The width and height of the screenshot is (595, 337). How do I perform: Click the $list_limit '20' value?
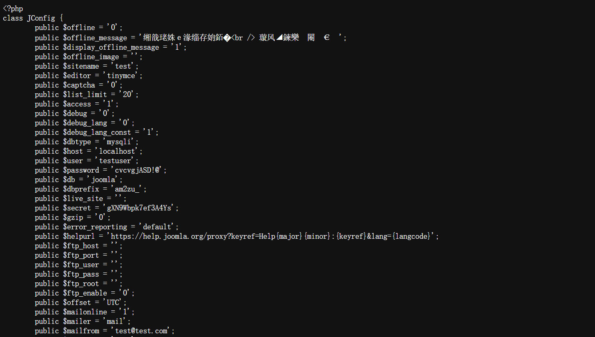[129, 94]
